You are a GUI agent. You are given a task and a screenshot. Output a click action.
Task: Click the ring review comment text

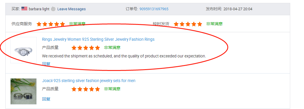tap(124, 56)
